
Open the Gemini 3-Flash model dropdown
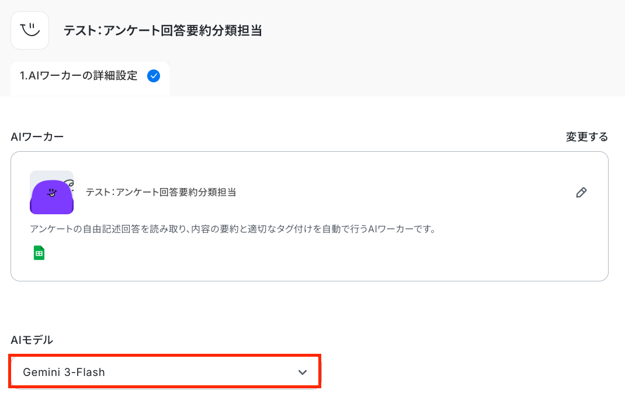(165, 372)
